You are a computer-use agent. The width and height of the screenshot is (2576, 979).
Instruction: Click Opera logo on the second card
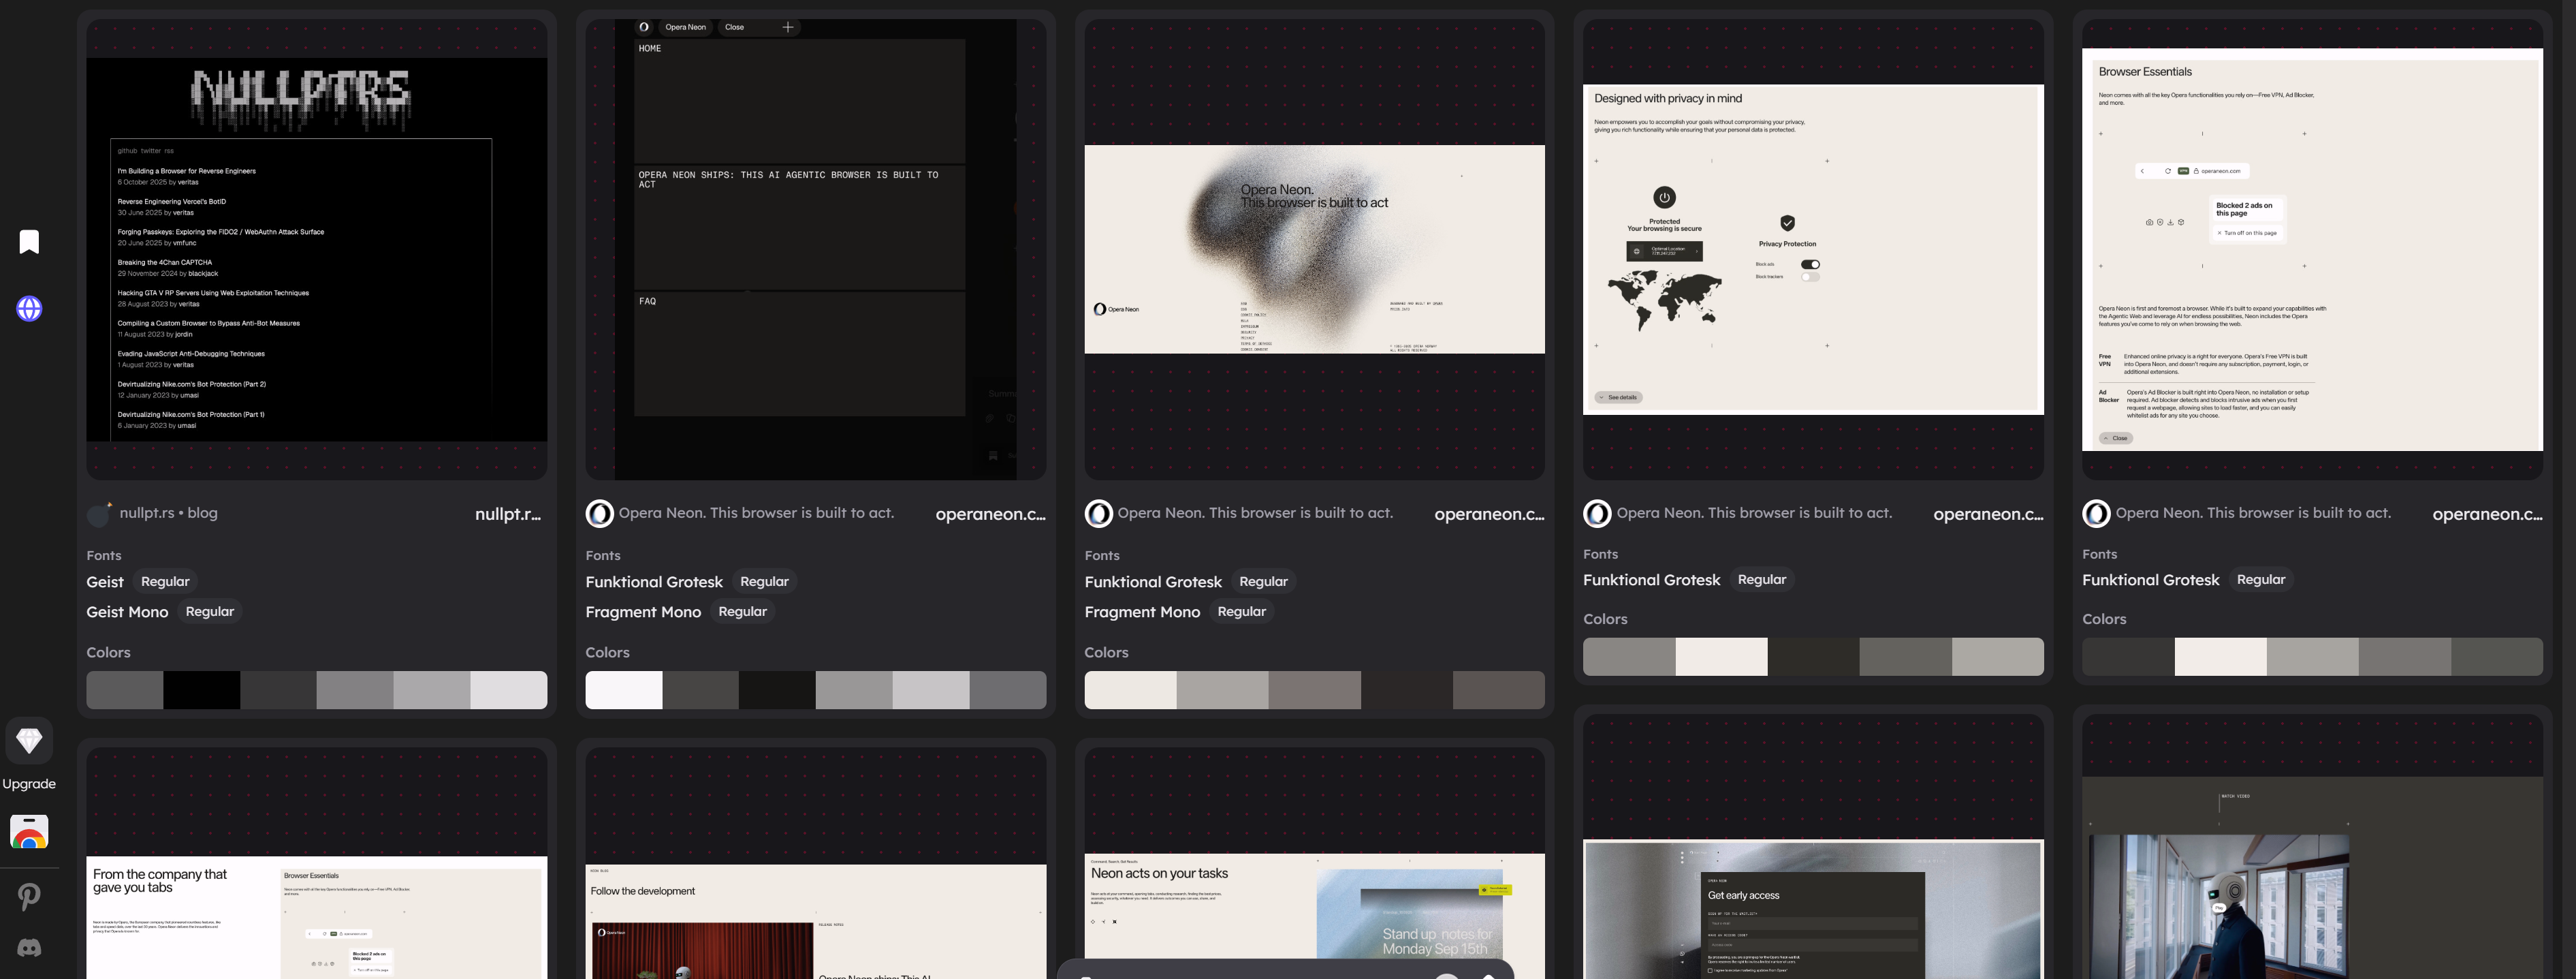[x=599, y=514]
